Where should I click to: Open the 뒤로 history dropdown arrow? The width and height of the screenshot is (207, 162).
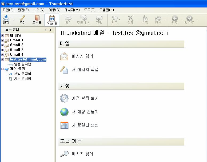coord(182,20)
